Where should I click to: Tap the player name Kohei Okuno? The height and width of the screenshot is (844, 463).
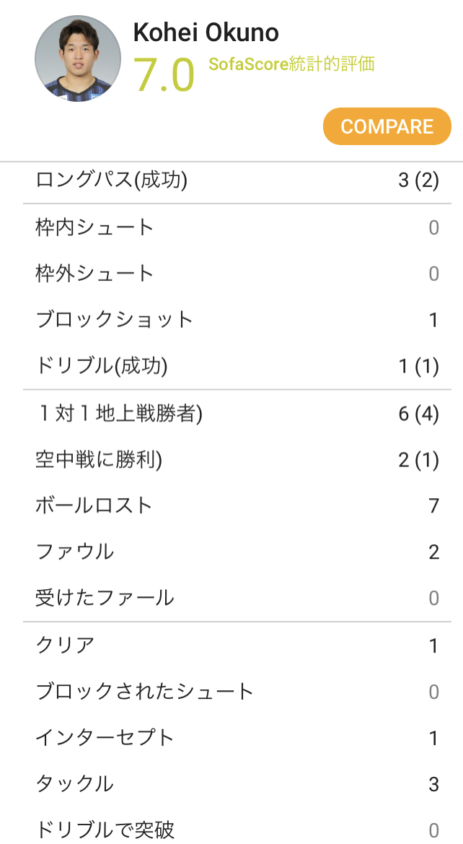(x=206, y=32)
